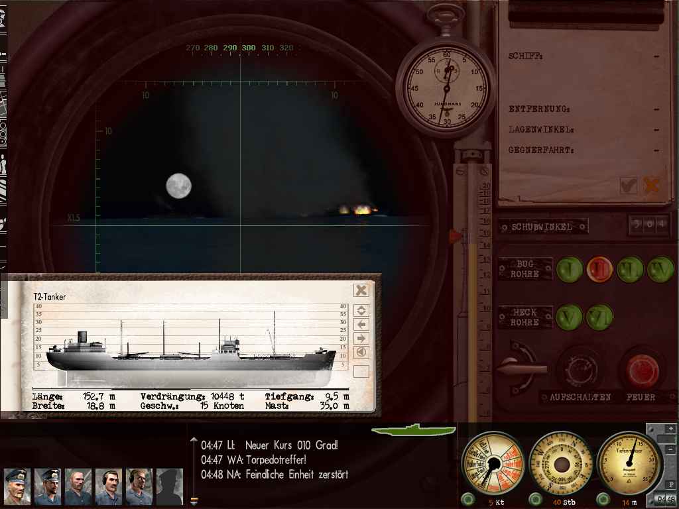Click the face icon at top of left sidebar
Screen dimensions: 679x509
3,19
